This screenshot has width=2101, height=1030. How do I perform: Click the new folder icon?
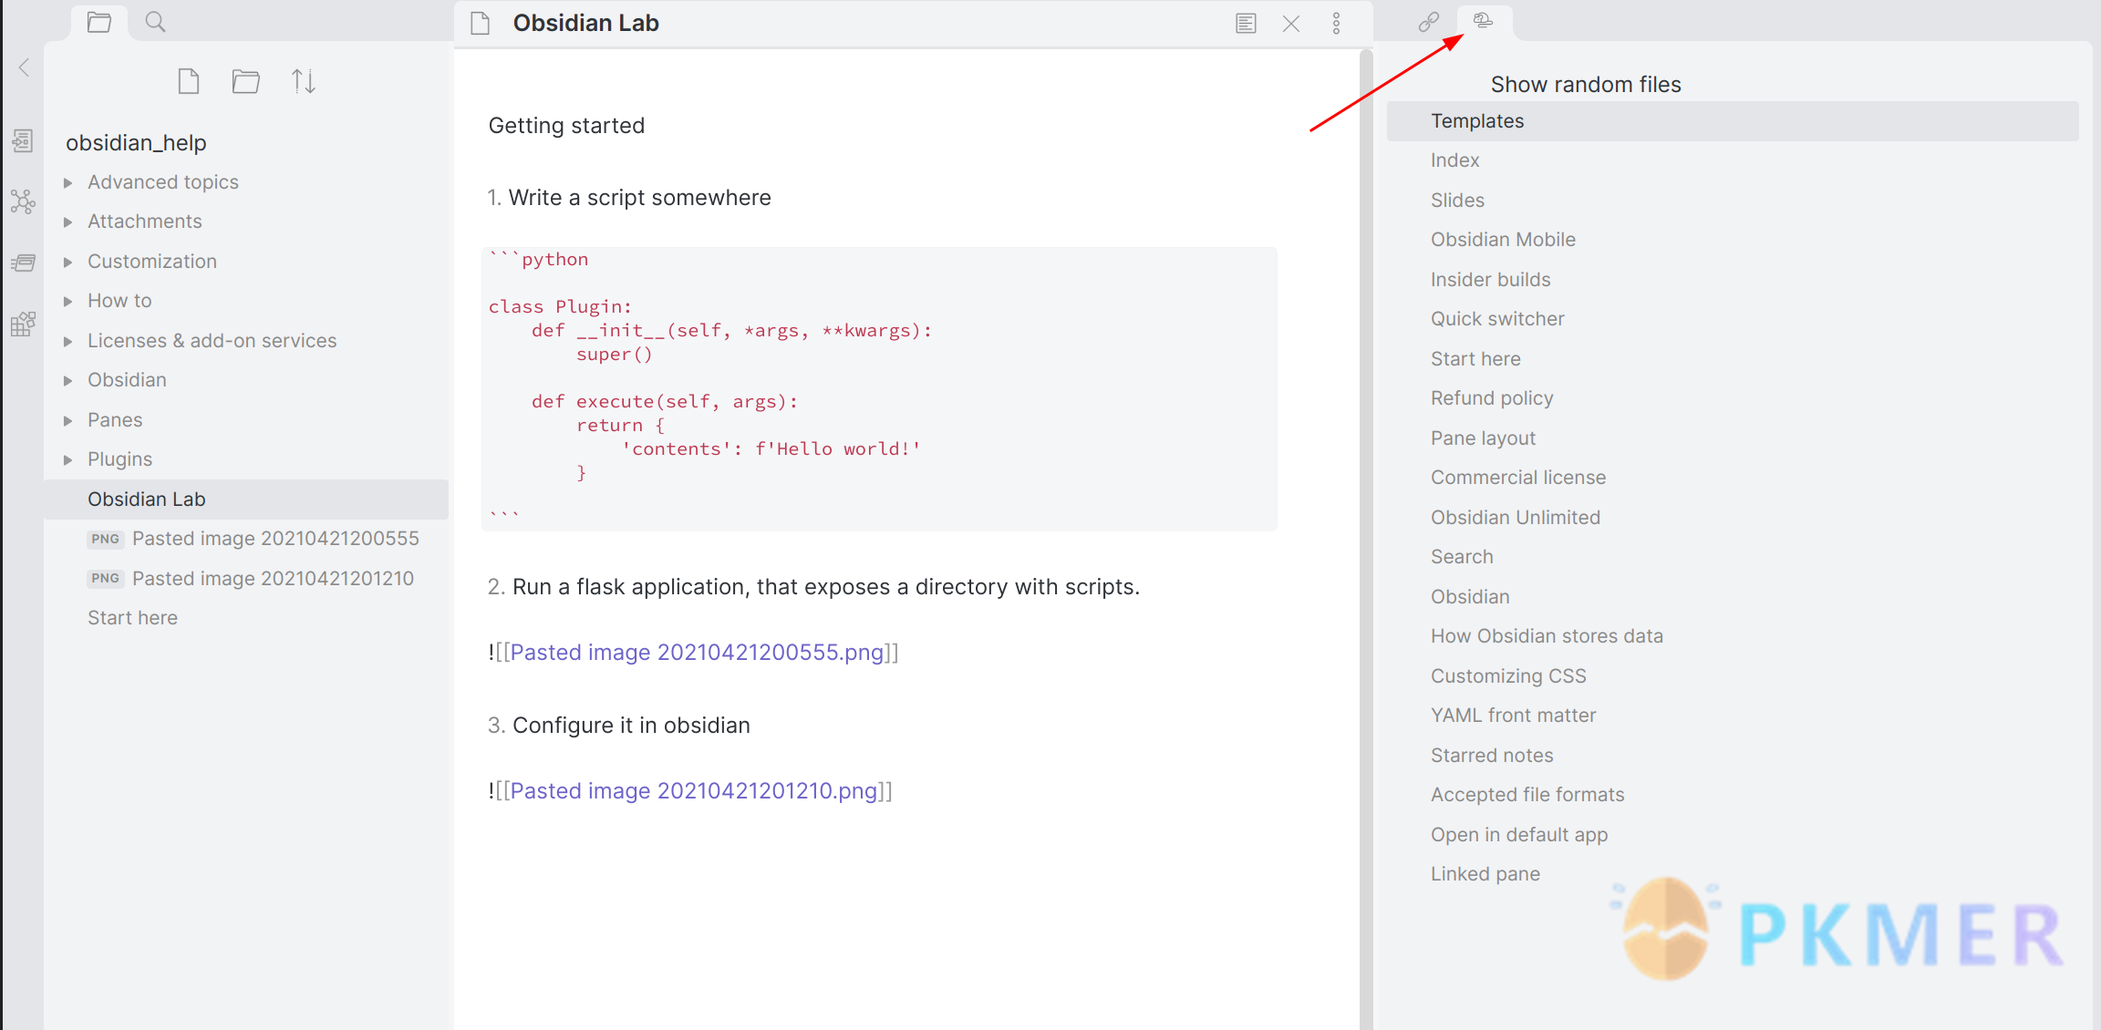click(x=245, y=82)
